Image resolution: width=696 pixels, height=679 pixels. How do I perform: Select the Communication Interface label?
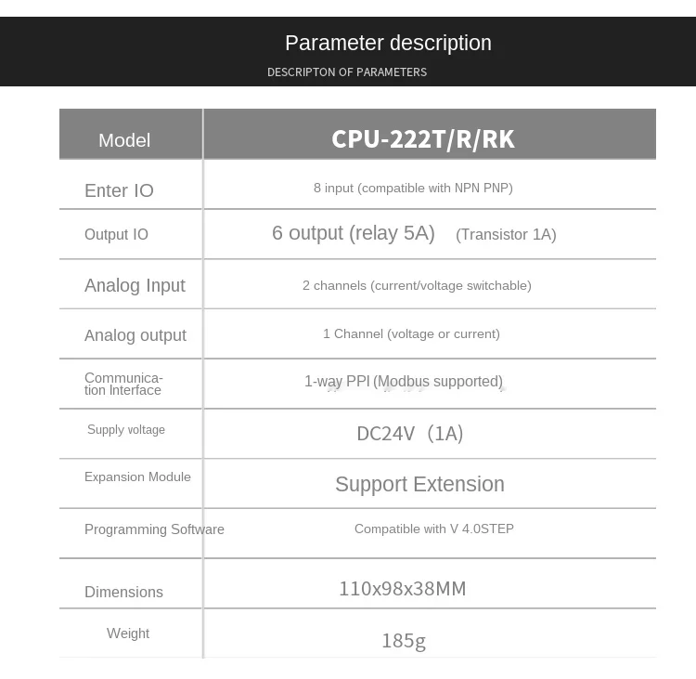pyautogui.click(x=123, y=384)
